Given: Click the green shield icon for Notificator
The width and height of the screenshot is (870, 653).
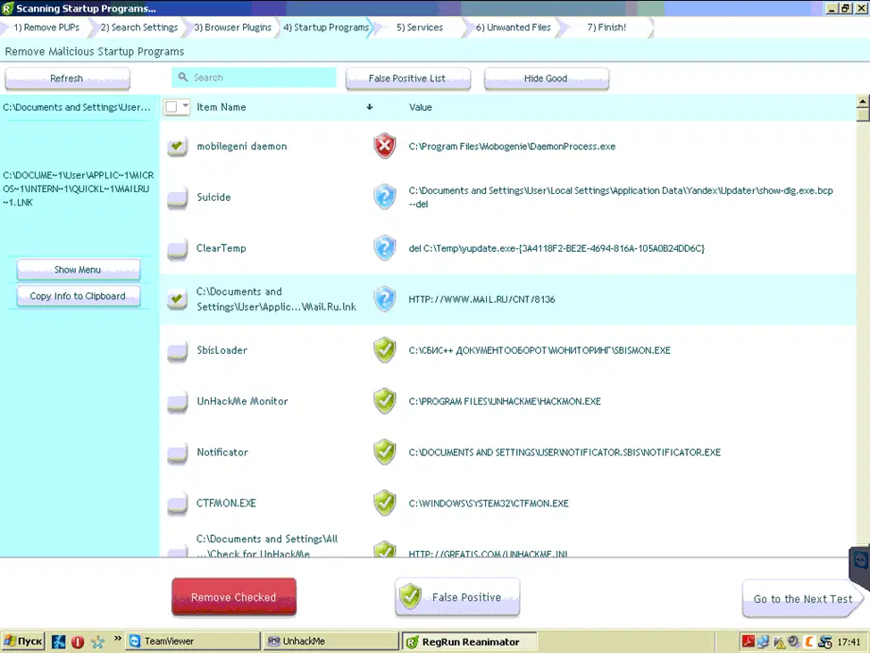Looking at the screenshot, I should pos(384,452).
